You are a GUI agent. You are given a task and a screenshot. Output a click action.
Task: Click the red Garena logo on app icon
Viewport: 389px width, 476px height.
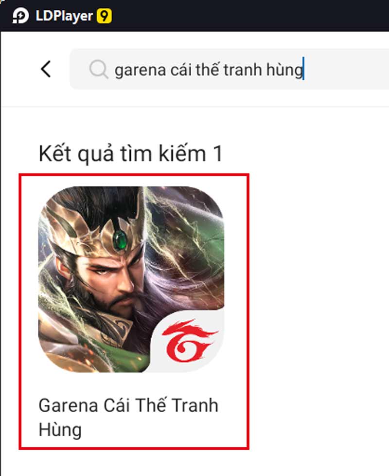pos(189,341)
